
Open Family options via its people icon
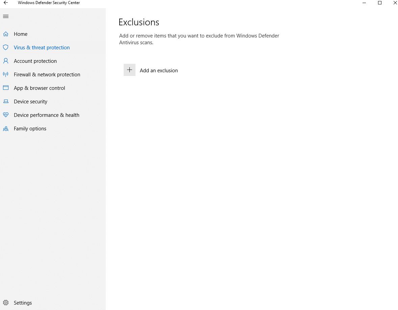(6, 129)
